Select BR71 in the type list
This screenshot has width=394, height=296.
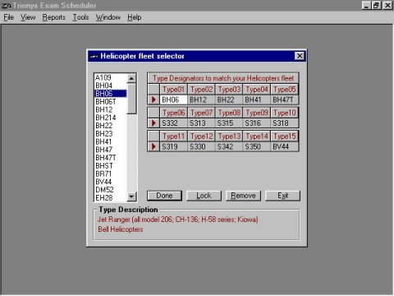click(x=110, y=173)
